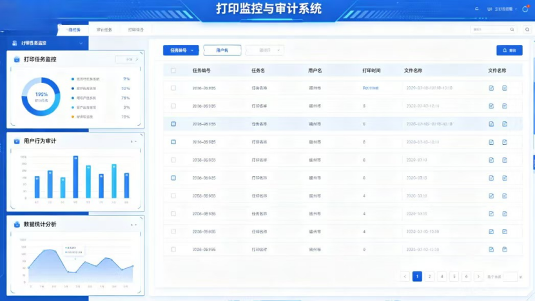The height and width of the screenshot is (301, 535).
Task: Click the 用户行为审计 panel title icon
Action: (17, 141)
